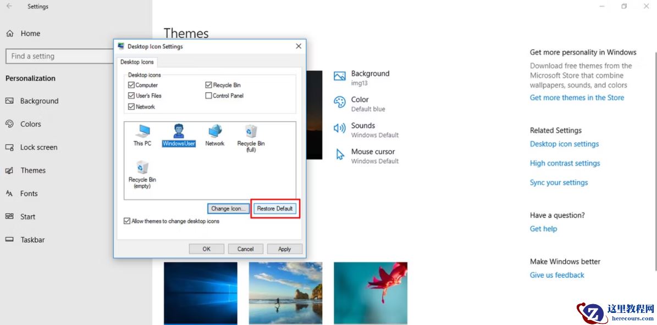Open Fonts settings from the sidebar
This screenshot has width=657, height=325.
click(29, 193)
